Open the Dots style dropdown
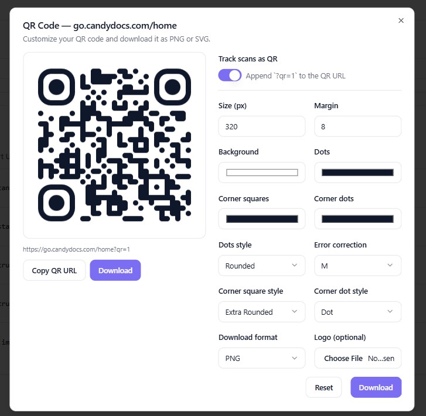426x416 pixels. click(261, 266)
